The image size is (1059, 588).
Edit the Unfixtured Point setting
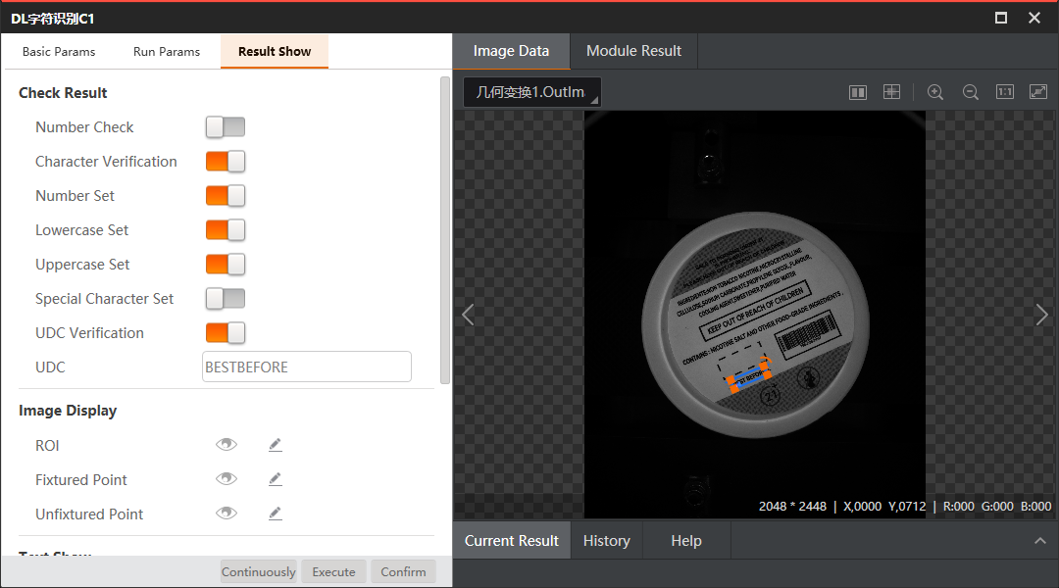pyautogui.click(x=276, y=513)
